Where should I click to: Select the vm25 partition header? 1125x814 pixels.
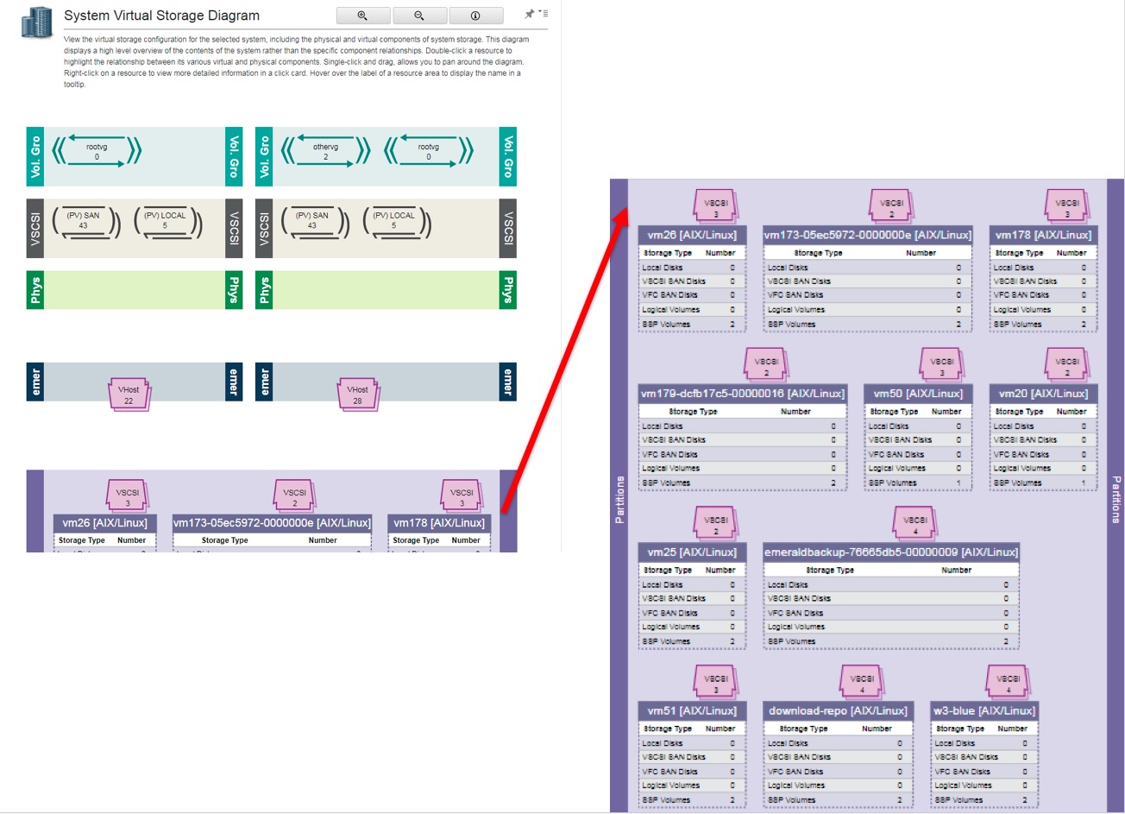click(692, 552)
